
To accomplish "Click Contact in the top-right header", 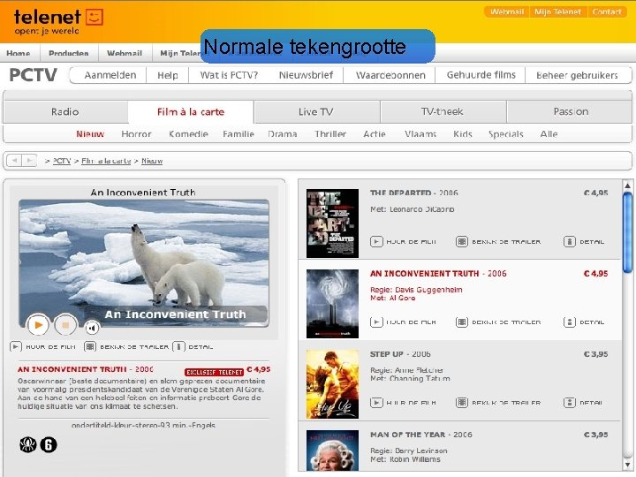I will (x=607, y=11).
